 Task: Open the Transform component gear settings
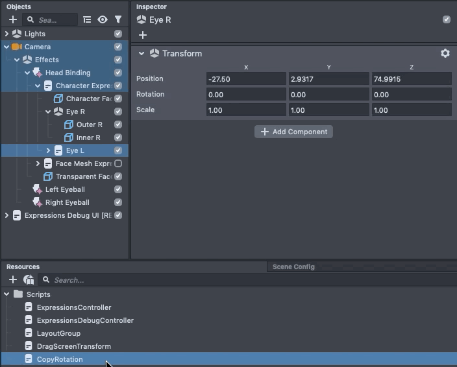pyautogui.click(x=445, y=54)
